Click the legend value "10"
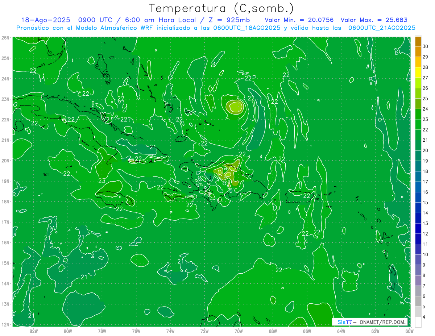The width and height of the screenshot is (435, 336). tap(426, 254)
